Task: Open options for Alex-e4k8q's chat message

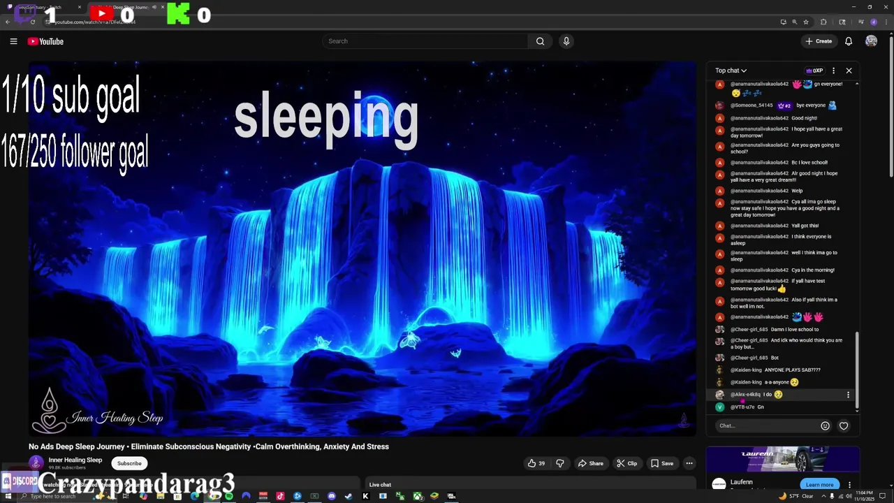Action: [x=848, y=395]
